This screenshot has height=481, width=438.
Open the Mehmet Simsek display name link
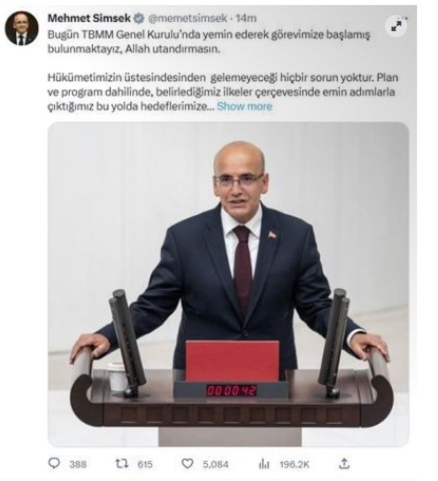(x=89, y=18)
